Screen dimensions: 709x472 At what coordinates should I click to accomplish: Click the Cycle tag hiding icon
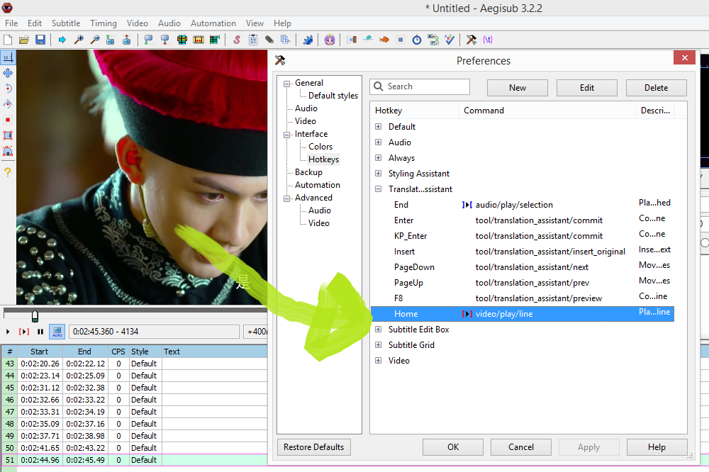click(x=488, y=40)
